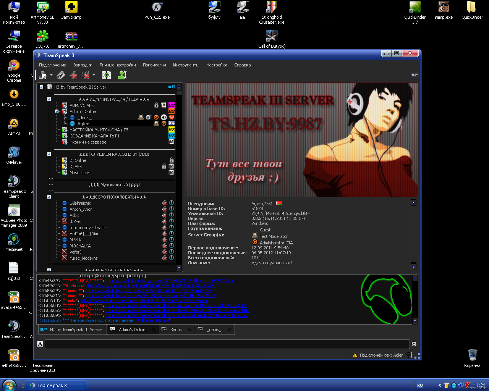Switch to the _denis_ chat tab
This screenshot has height=391, width=489.
(214, 330)
